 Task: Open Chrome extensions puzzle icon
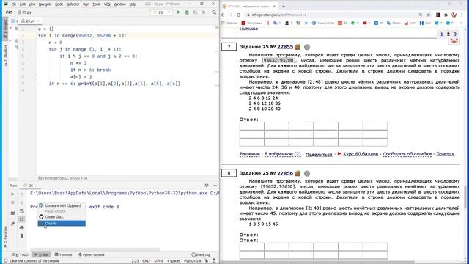(446, 15)
